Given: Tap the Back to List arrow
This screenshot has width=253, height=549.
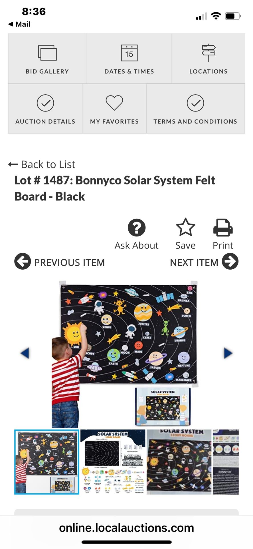Looking at the screenshot, I should pos(13,164).
